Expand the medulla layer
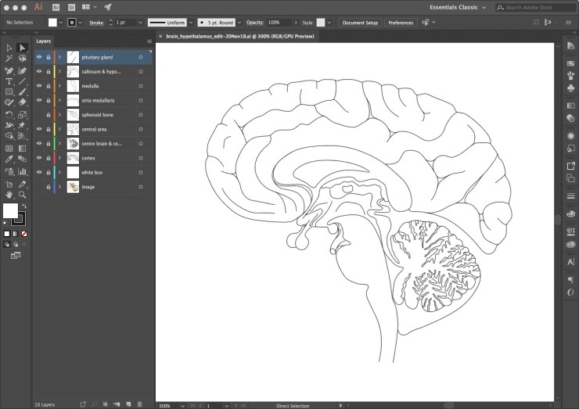 click(59, 86)
